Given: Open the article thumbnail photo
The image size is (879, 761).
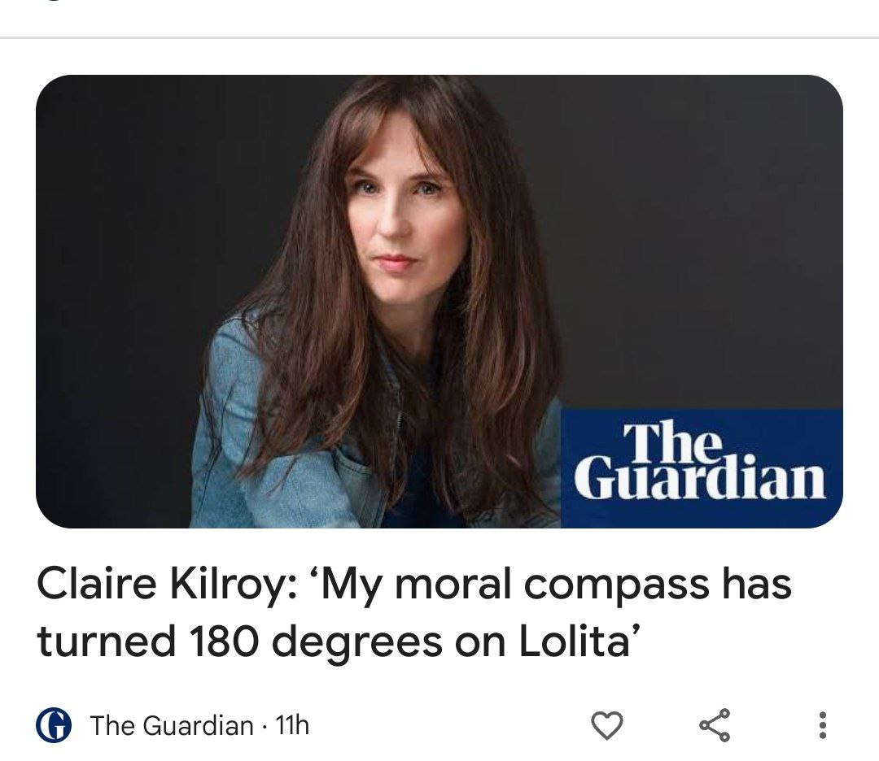Looking at the screenshot, I should [x=439, y=302].
